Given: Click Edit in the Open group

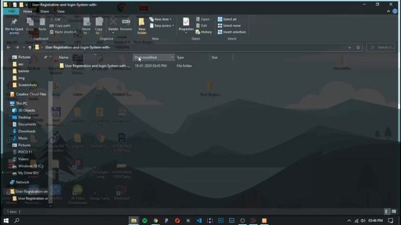Looking at the screenshot, I should [x=202, y=26].
